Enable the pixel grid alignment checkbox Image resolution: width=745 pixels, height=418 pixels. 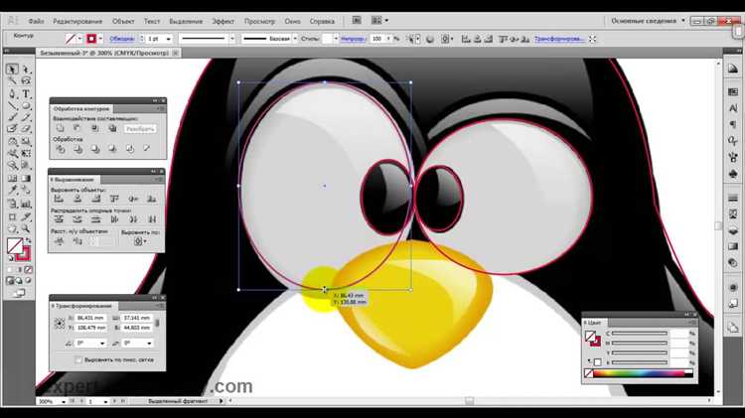pyautogui.click(x=78, y=360)
